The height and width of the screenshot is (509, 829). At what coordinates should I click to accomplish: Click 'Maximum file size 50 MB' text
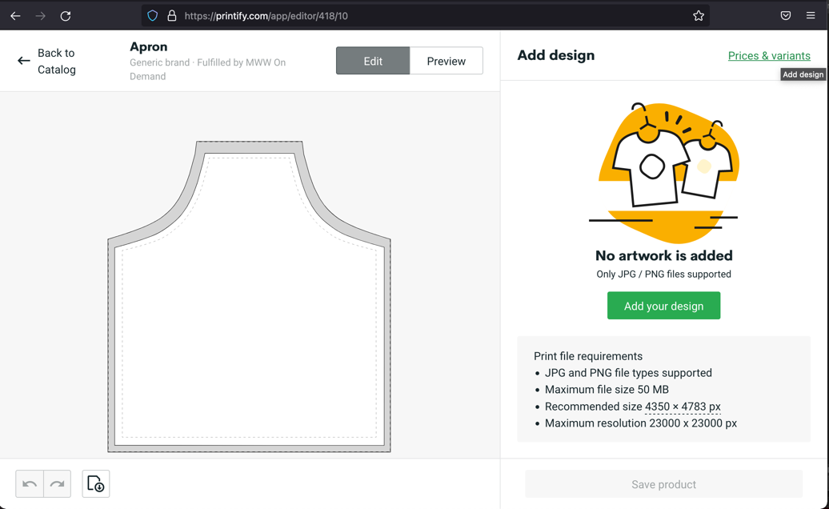pos(607,390)
